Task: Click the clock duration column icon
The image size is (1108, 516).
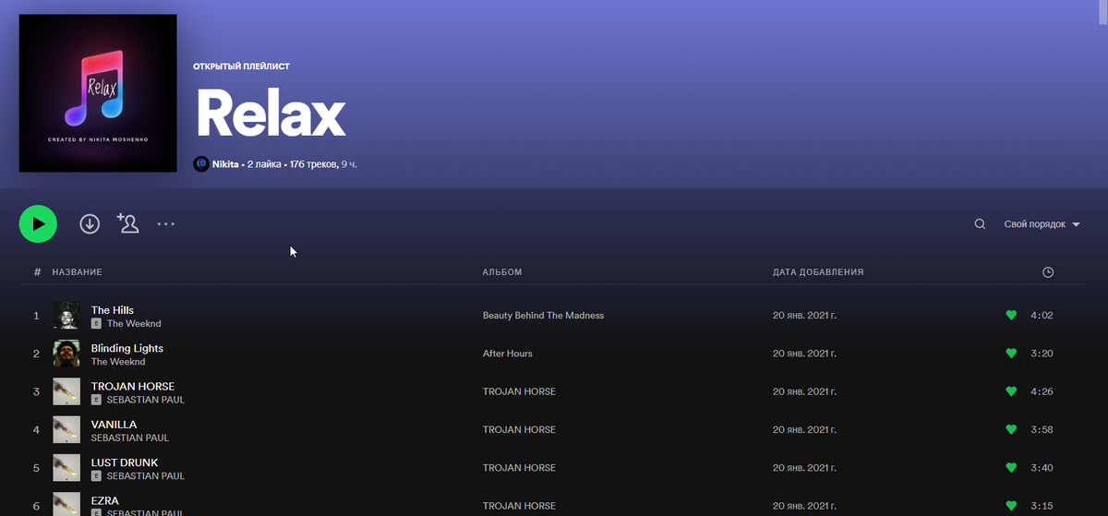Action: click(x=1048, y=272)
